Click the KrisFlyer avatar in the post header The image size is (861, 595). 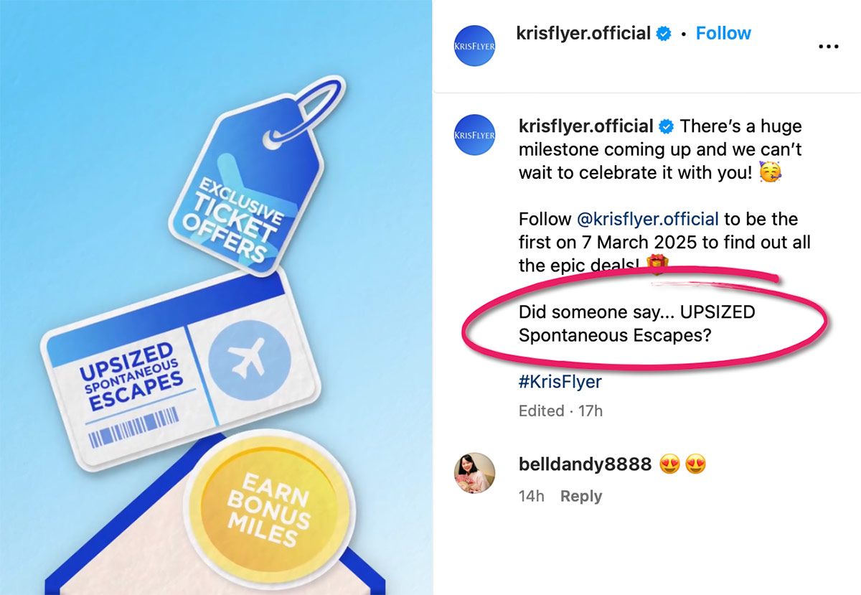[474, 46]
